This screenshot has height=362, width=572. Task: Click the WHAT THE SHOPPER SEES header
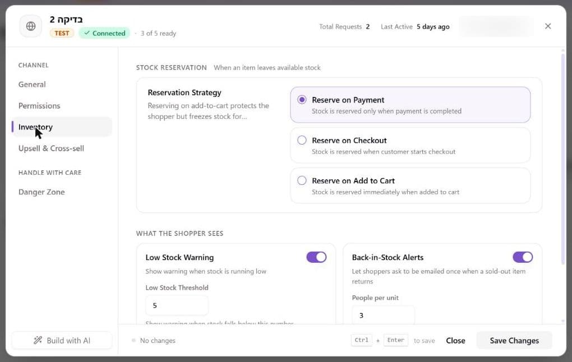point(179,233)
